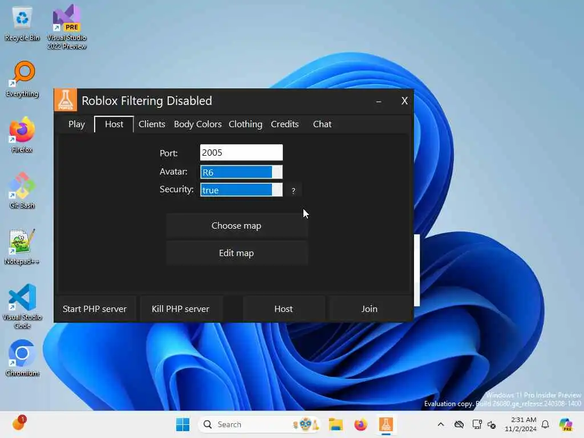Select the Host tab
Viewport: 584px width, 438px height.
click(x=114, y=124)
